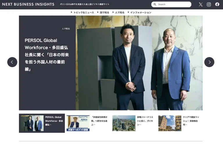Open 国で知る menu
This screenshot has height=148, width=223.
click(105, 12)
